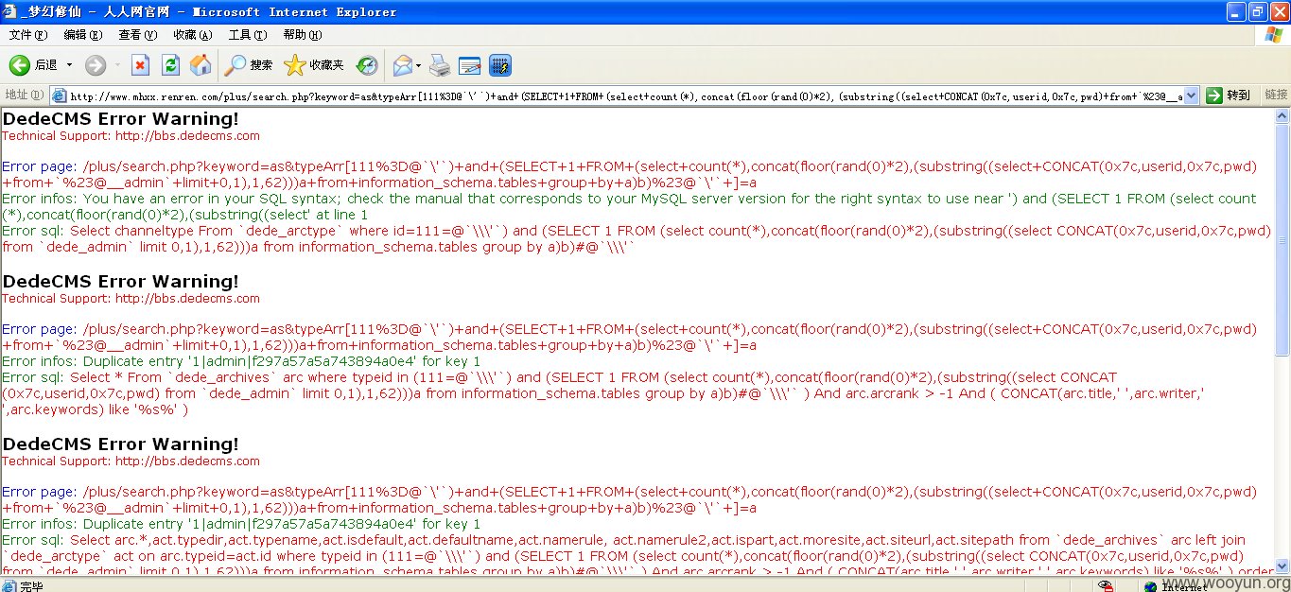Screen dimensions: 1291x592
Task: Click the Windows flag logo icon
Action: point(1274,35)
